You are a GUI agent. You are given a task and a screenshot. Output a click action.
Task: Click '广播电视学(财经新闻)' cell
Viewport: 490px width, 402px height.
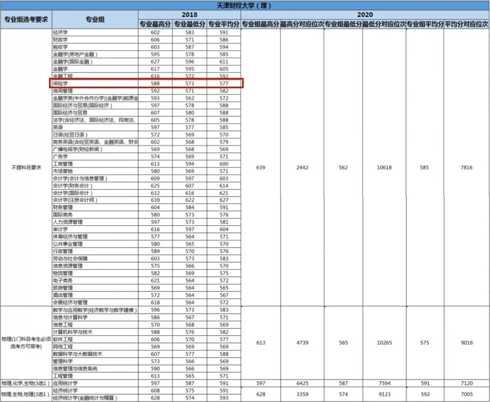click(x=95, y=149)
